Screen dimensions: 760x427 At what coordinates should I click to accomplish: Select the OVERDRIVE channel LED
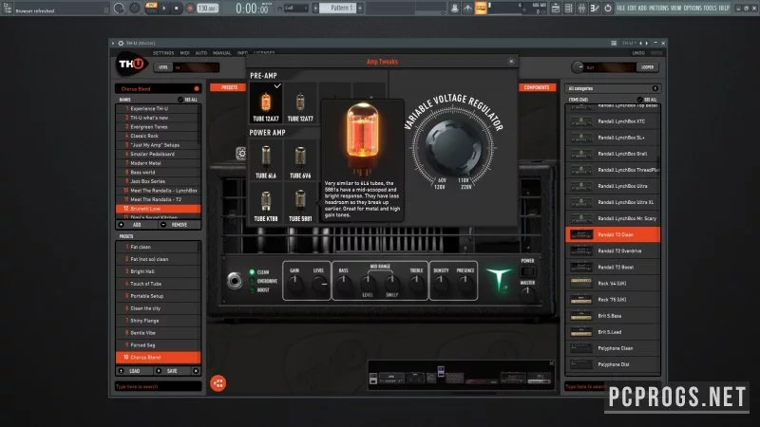pos(252,281)
